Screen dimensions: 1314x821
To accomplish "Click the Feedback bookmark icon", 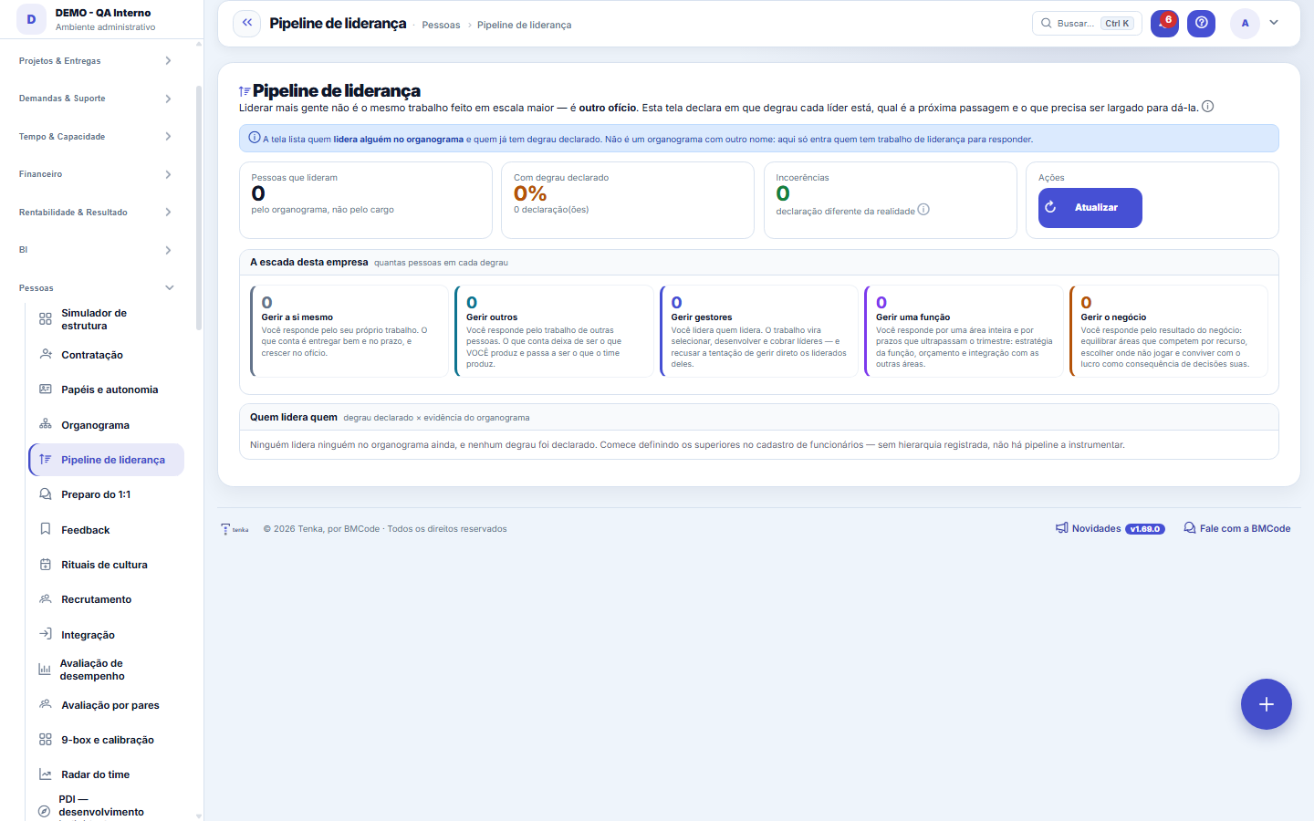I will click(x=46, y=529).
